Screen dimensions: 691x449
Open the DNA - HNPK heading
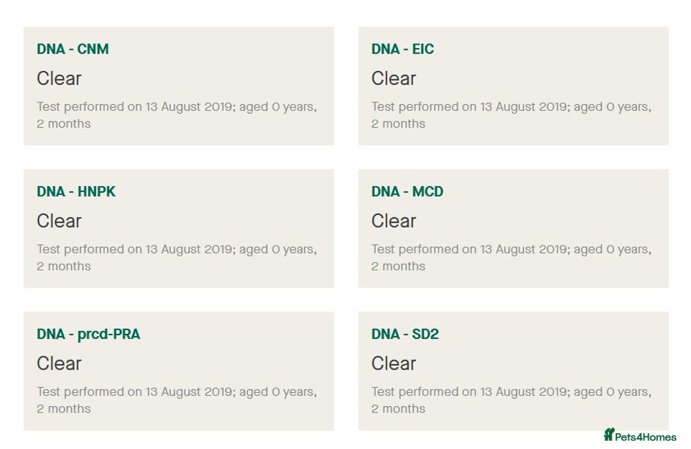pyautogui.click(x=76, y=192)
